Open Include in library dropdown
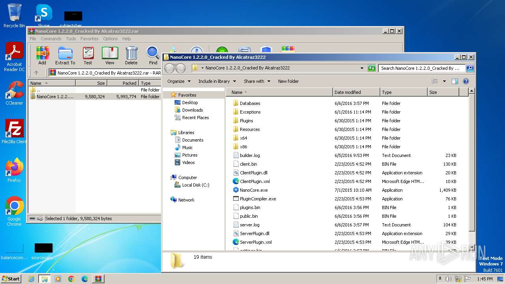 click(x=217, y=81)
